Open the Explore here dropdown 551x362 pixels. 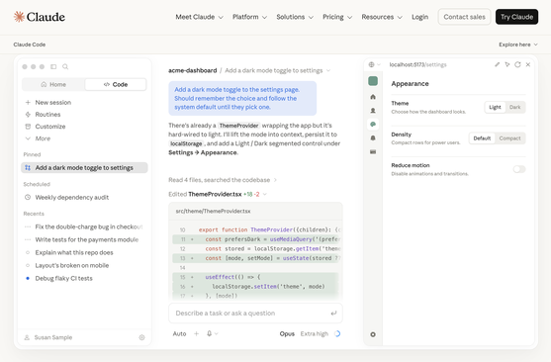click(x=518, y=45)
